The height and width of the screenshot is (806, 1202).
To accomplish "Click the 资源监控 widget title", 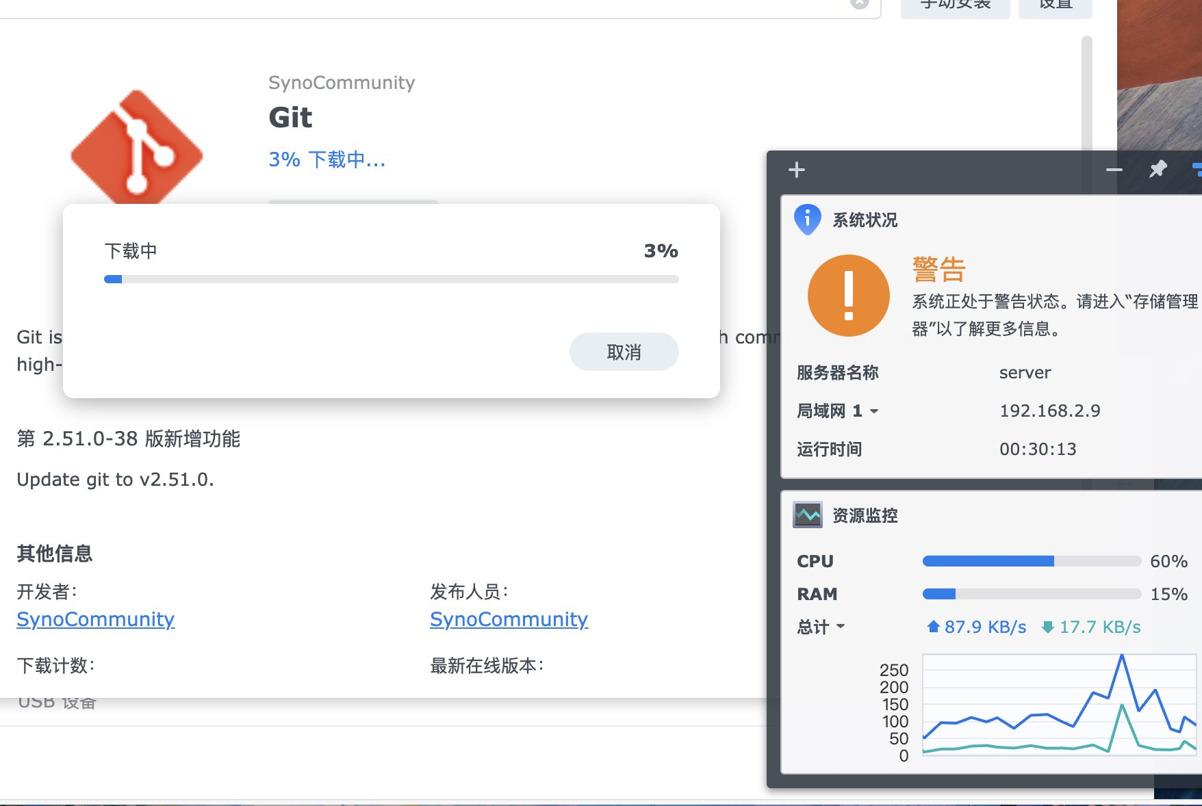I will [865, 515].
